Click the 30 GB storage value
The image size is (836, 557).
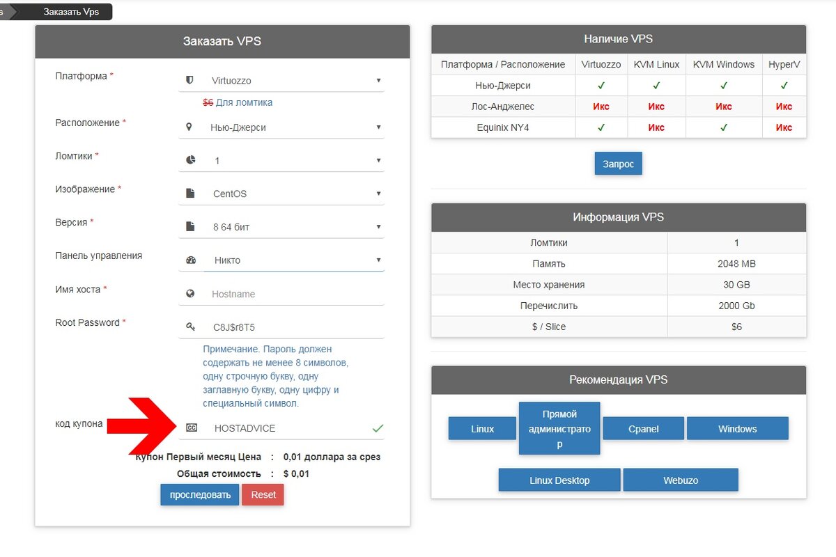(736, 285)
